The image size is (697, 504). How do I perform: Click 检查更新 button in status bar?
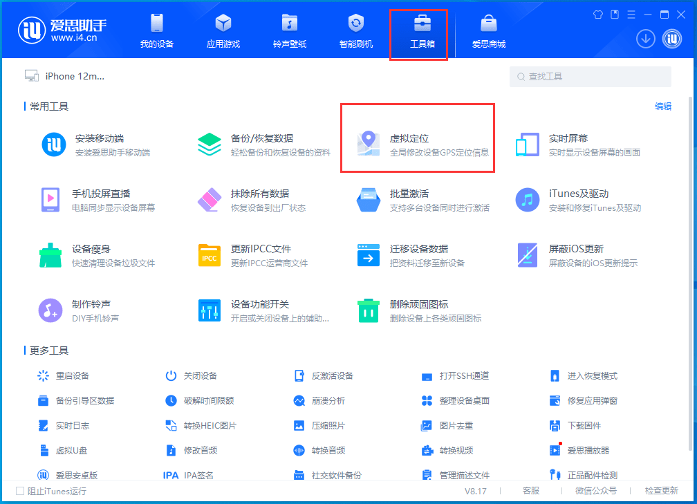click(x=661, y=491)
